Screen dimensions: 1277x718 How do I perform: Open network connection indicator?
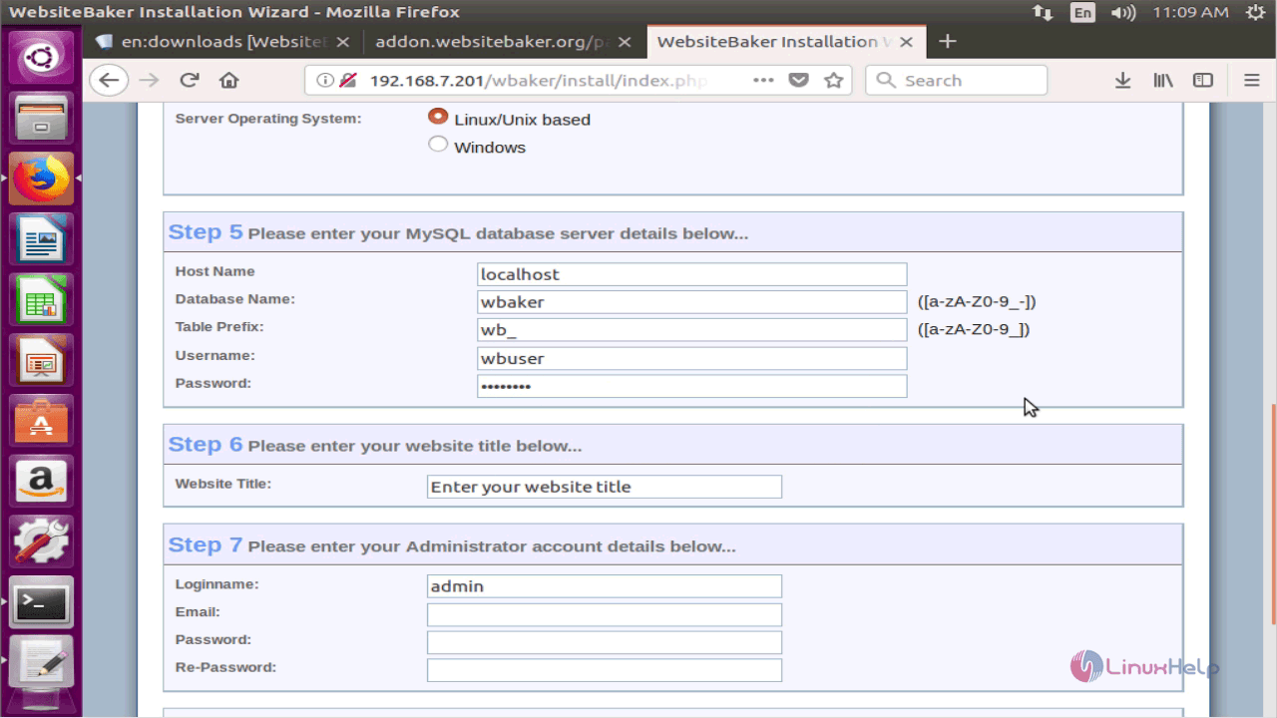click(x=1043, y=12)
